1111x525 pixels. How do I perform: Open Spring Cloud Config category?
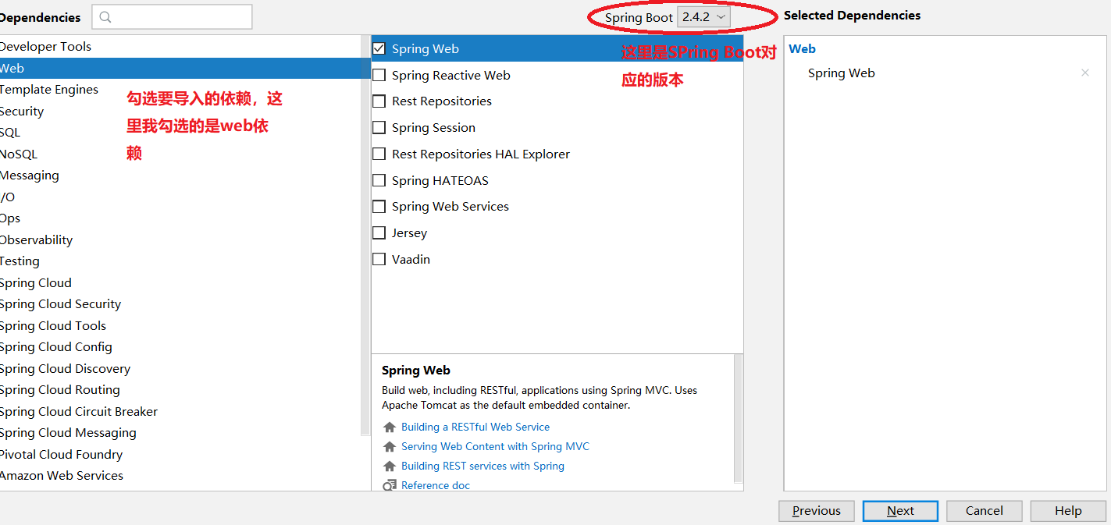point(180,347)
